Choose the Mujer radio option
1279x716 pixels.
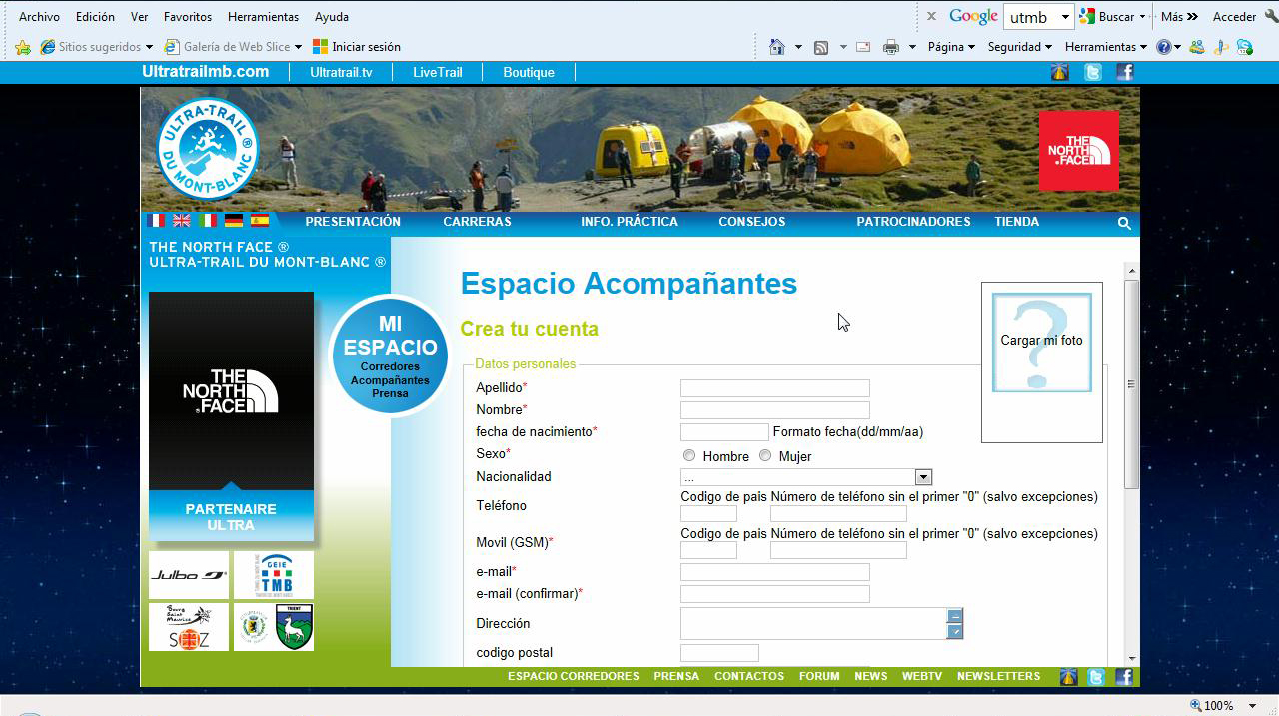tap(765, 456)
